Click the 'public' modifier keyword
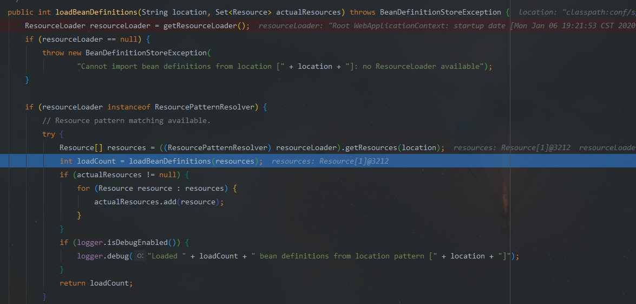 (x=21, y=12)
